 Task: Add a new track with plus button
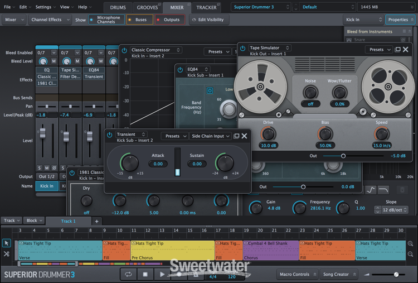pos(96,221)
